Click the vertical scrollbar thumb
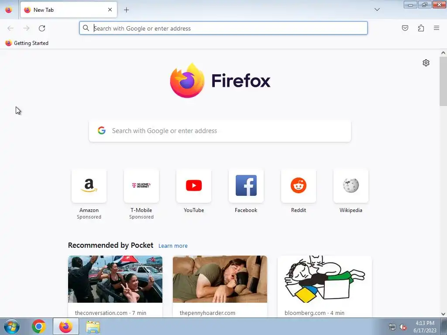This screenshot has height=335, width=447. [443, 81]
